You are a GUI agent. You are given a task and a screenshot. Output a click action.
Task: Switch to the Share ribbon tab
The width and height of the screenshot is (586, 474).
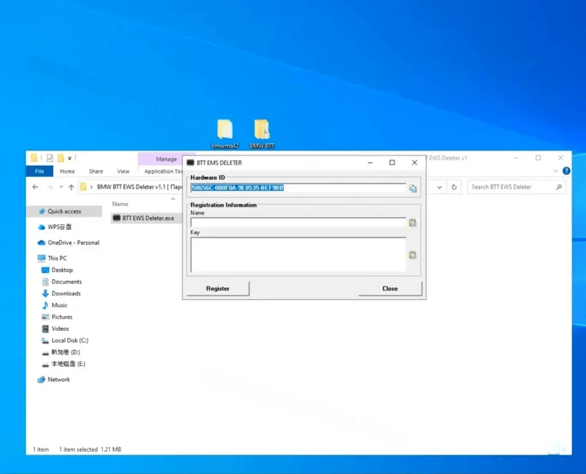coord(95,171)
